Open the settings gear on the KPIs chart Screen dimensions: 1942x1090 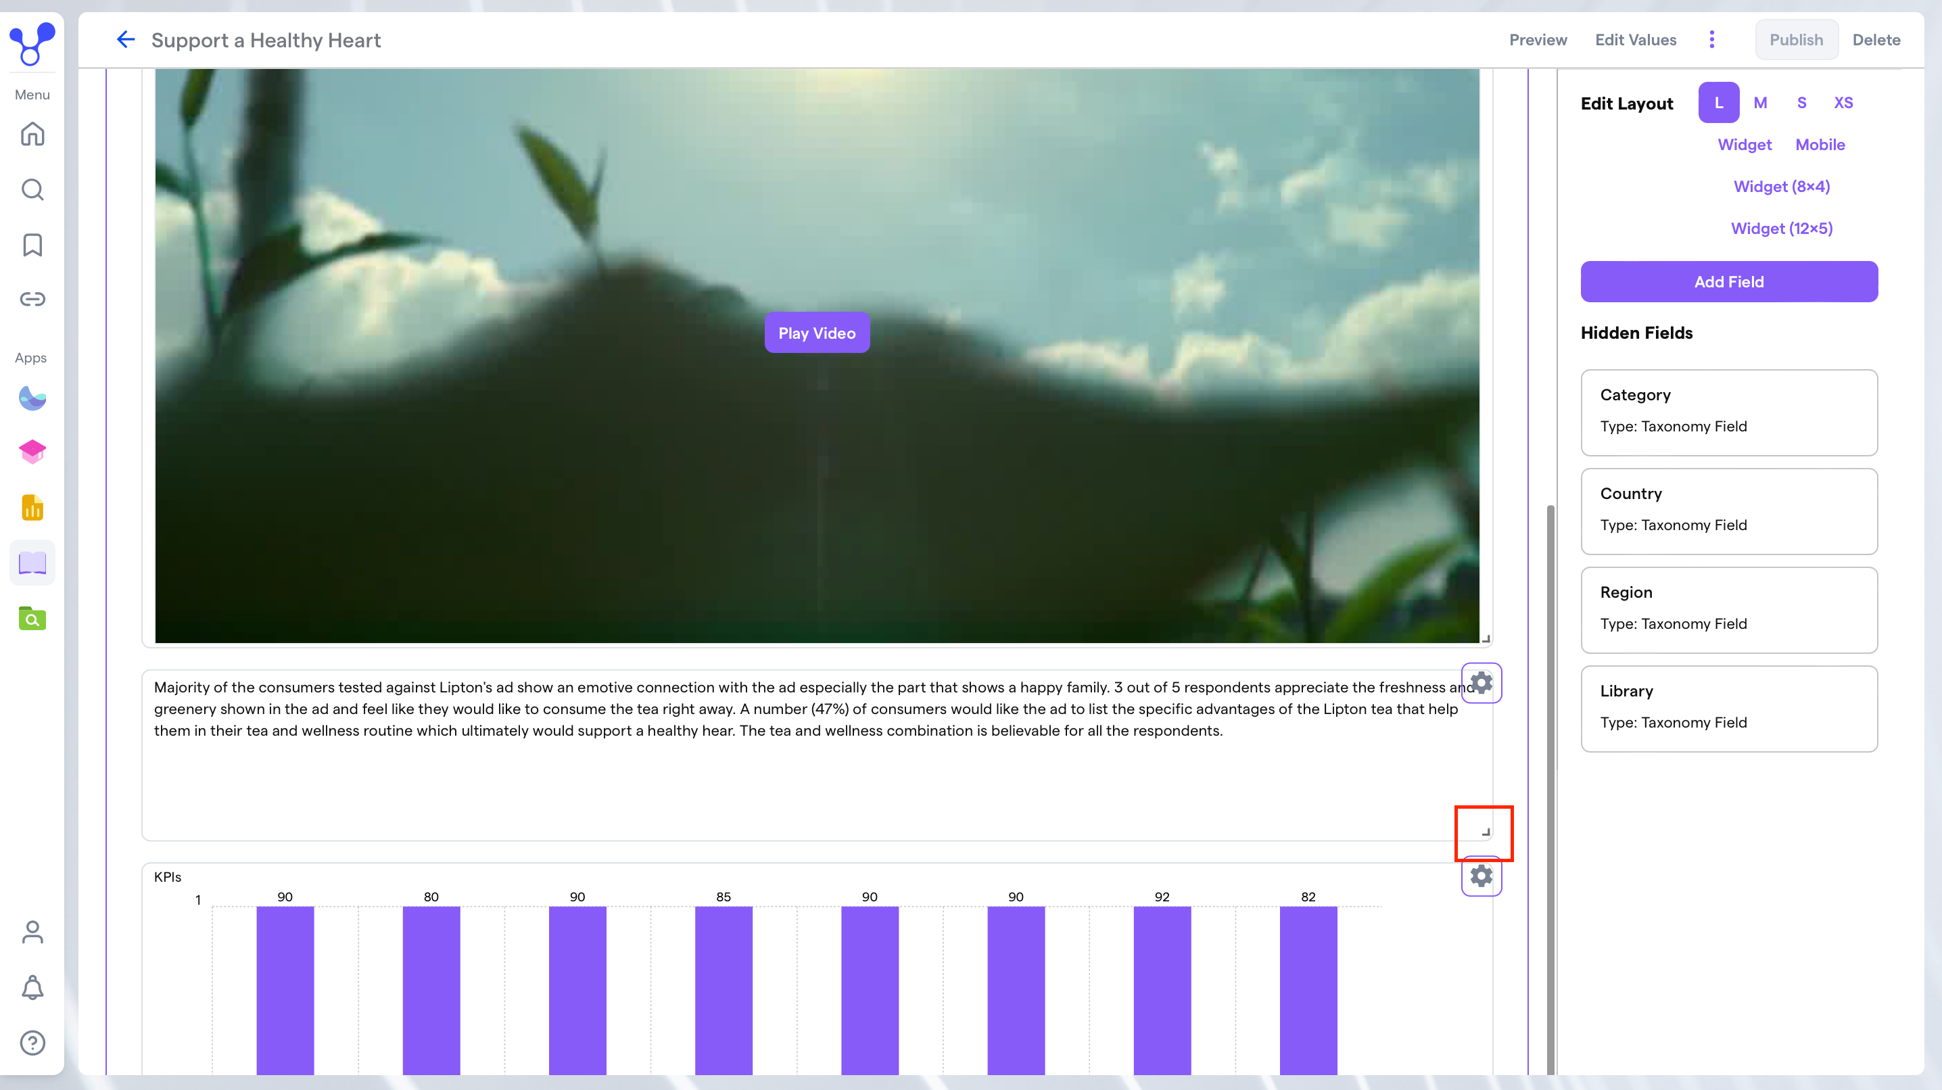pos(1482,877)
